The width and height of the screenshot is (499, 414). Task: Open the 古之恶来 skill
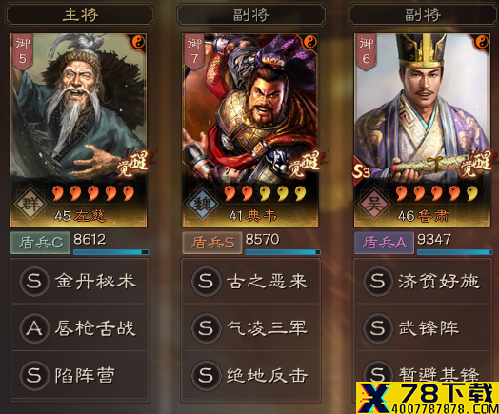click(x=251, y=281)
